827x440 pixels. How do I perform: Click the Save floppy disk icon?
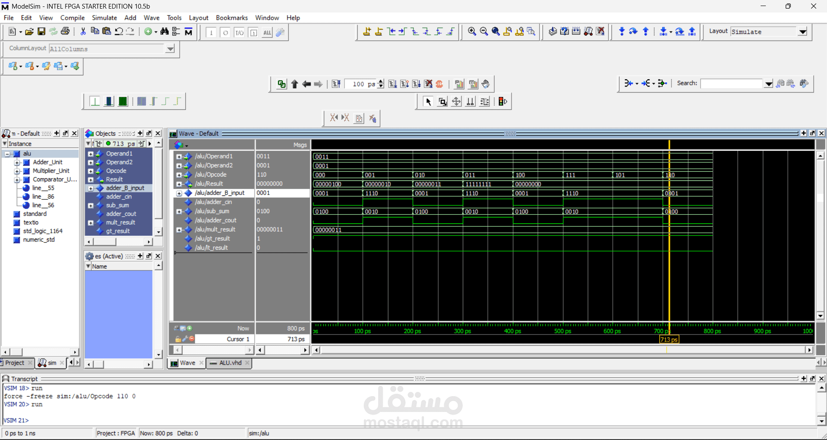coord(41,31)
